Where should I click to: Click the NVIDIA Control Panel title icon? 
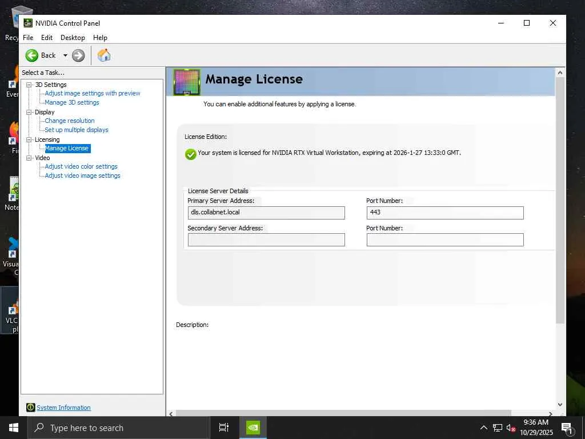28,23
